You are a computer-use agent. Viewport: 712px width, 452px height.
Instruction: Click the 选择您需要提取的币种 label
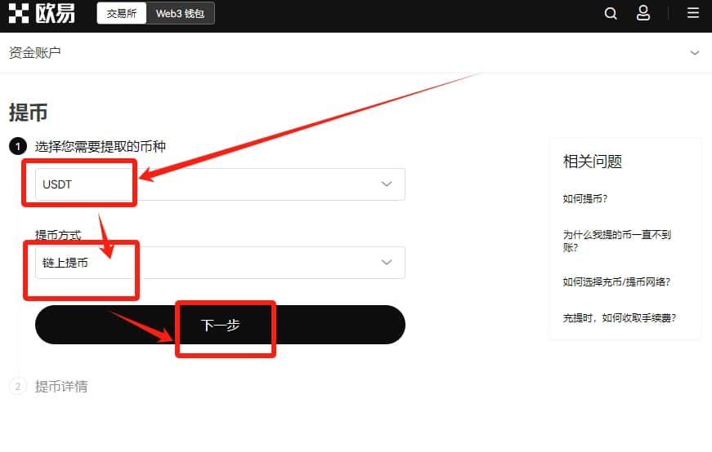[101, 146]
